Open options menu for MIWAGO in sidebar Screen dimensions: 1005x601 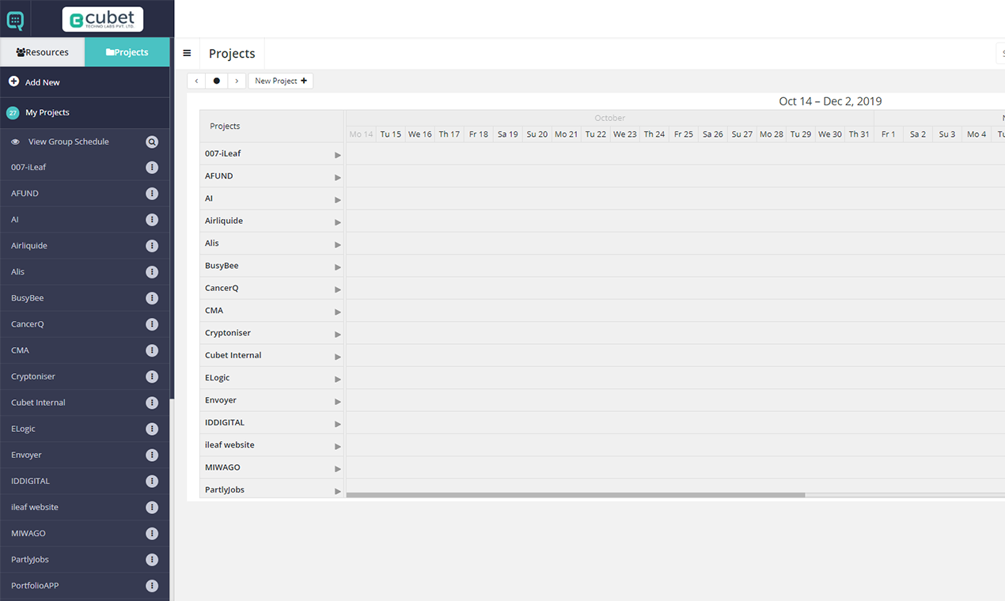tap(152, 533)
